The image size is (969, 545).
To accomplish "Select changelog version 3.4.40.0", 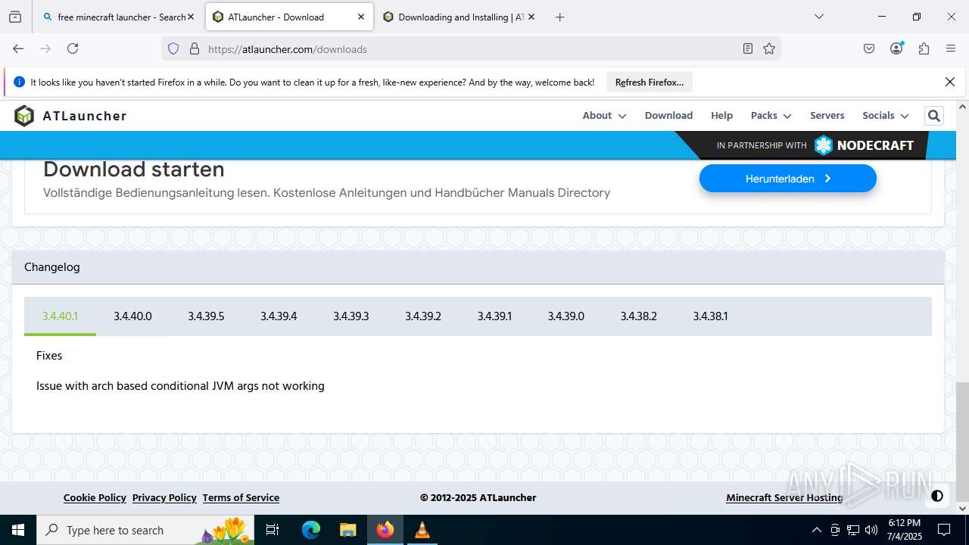I will tap(132, 316).
